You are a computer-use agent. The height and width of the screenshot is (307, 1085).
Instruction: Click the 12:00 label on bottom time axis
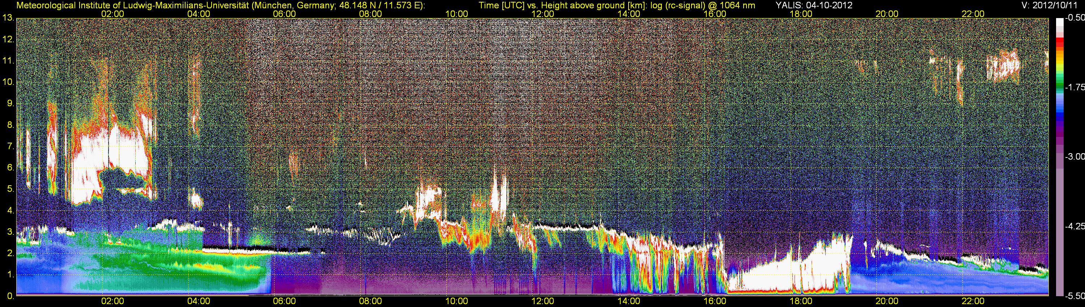pos(542,301)
